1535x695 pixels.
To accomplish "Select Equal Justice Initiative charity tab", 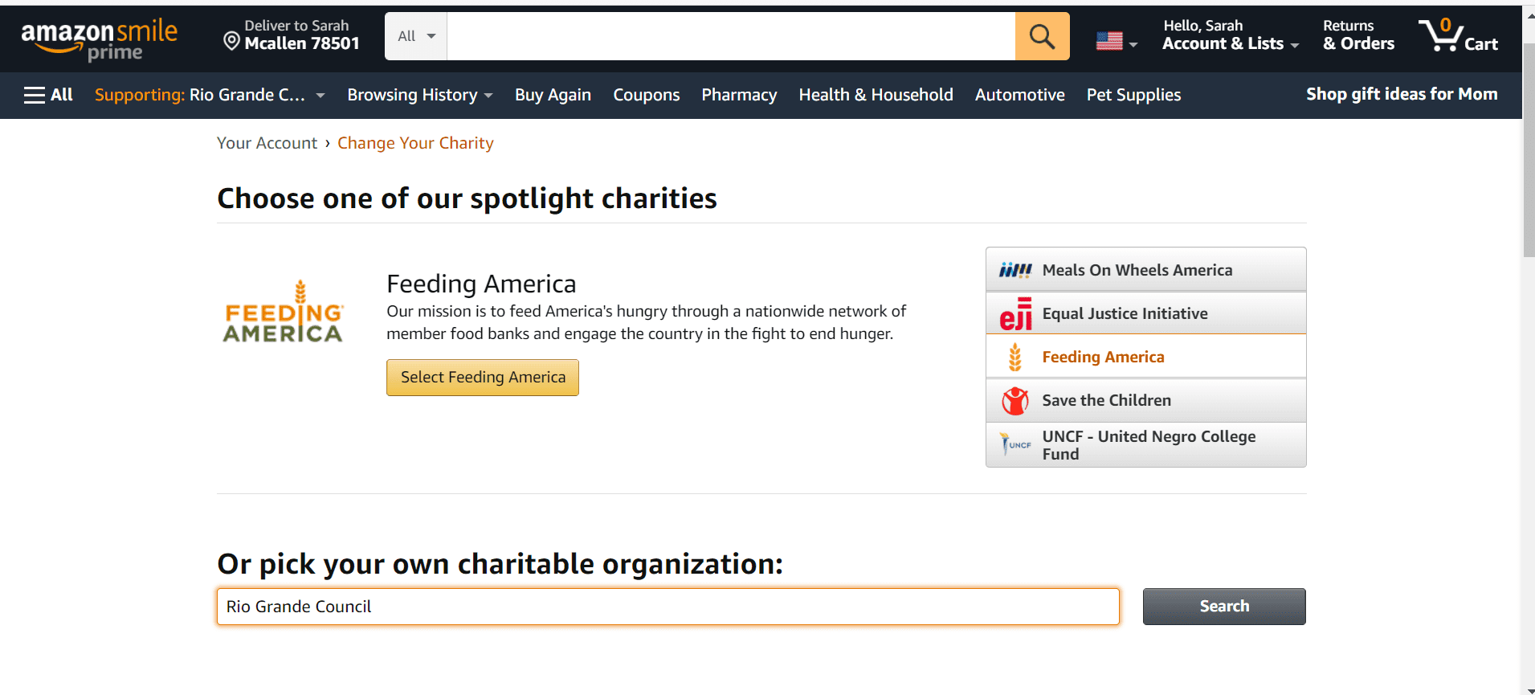I will pos(1145,313).
